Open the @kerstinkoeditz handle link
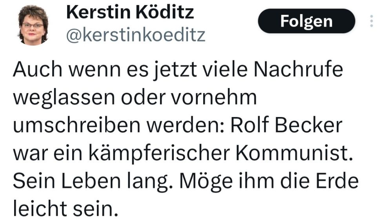This screenshot has width=392, height=224. coord(136,35)
